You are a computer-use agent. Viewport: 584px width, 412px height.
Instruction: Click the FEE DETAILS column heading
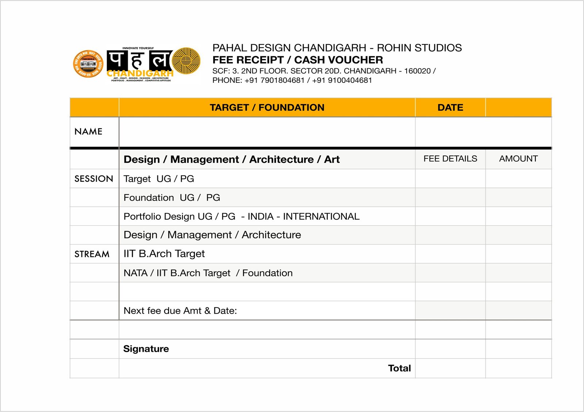(450, 159)
